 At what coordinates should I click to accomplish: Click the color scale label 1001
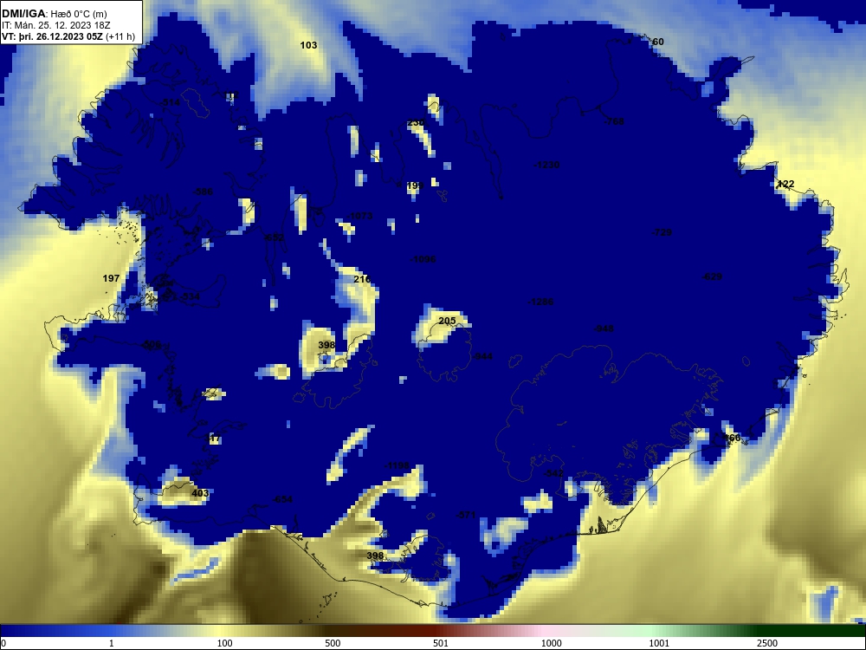[x=659, y=643]
